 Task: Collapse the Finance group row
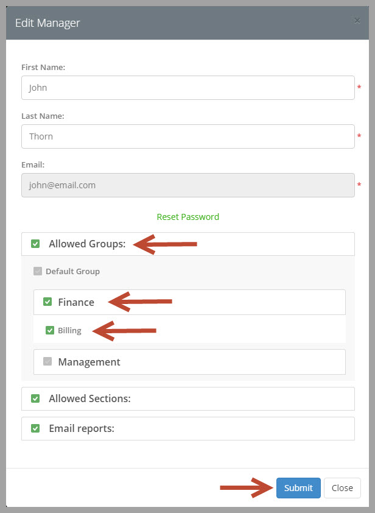(189, 302)
